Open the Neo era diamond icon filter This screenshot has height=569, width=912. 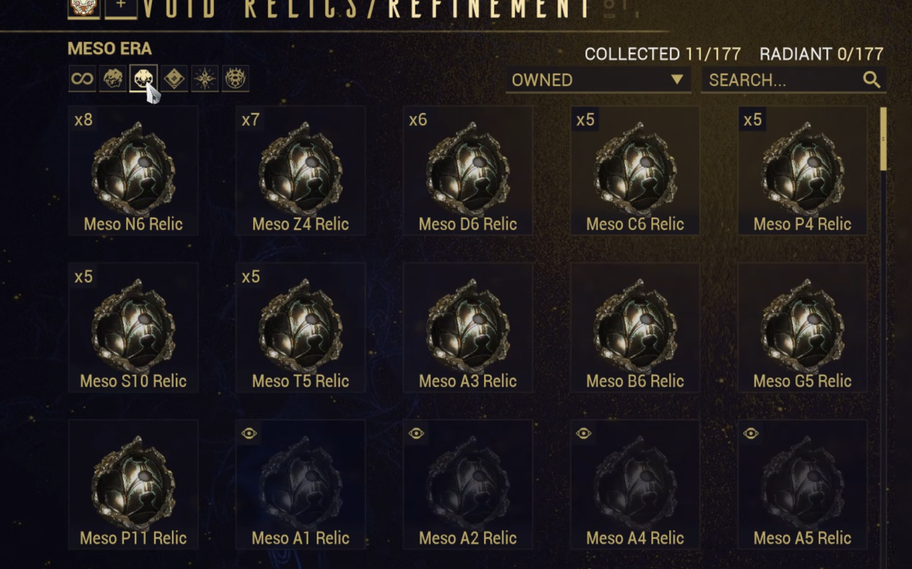point(174,79)
